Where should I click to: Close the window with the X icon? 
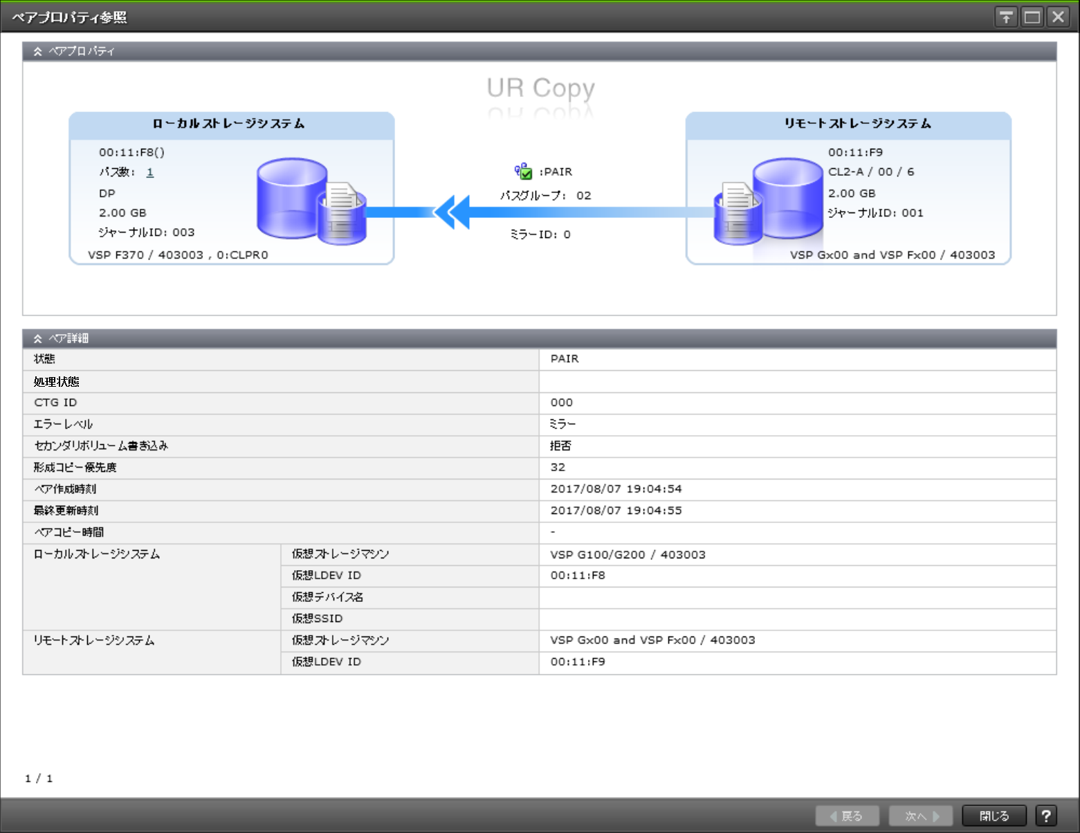[1058, 17]
